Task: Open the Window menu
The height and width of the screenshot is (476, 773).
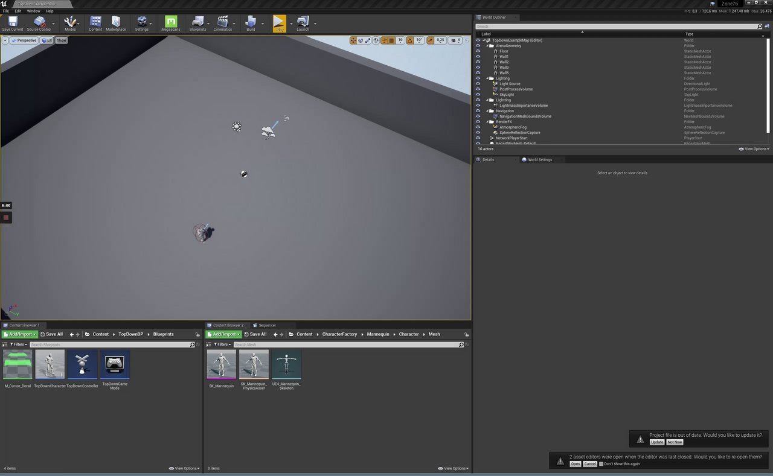Action: 34,11
